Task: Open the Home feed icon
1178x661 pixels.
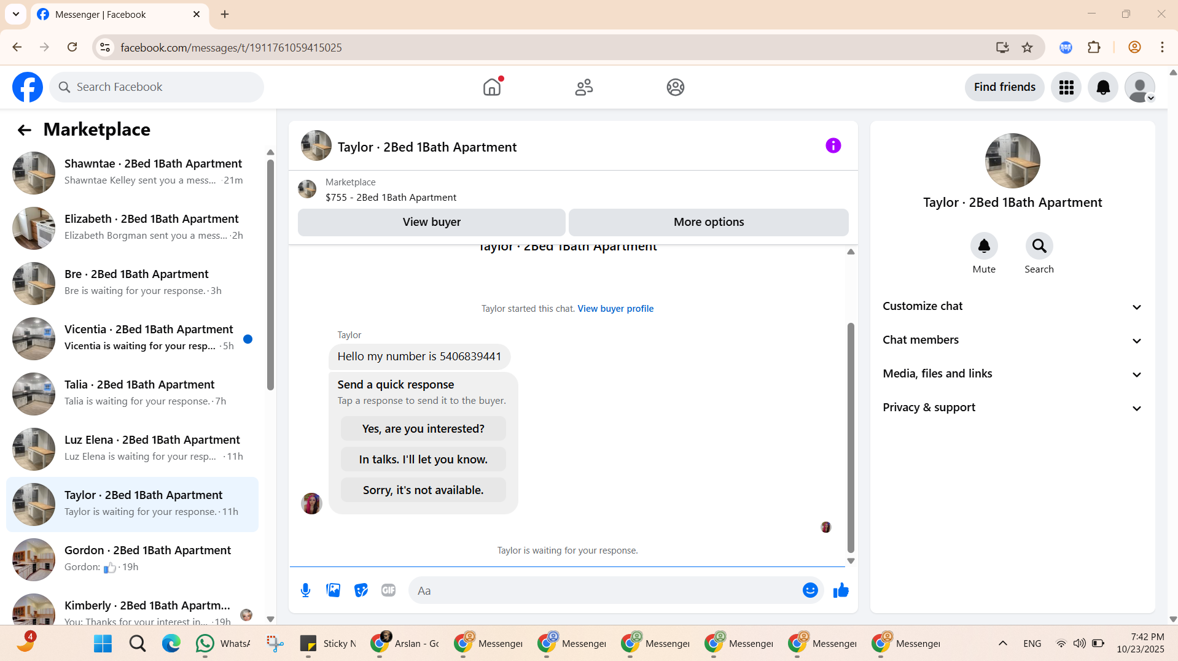Action: (x=492, y=87)
